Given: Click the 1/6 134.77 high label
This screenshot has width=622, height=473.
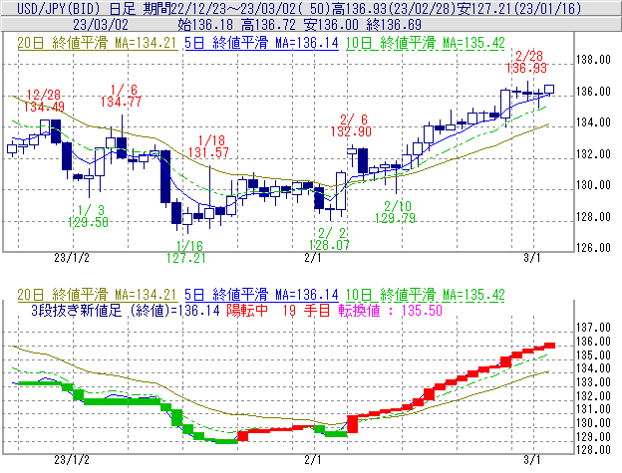Looking at the screenshot, I should 121,96.
